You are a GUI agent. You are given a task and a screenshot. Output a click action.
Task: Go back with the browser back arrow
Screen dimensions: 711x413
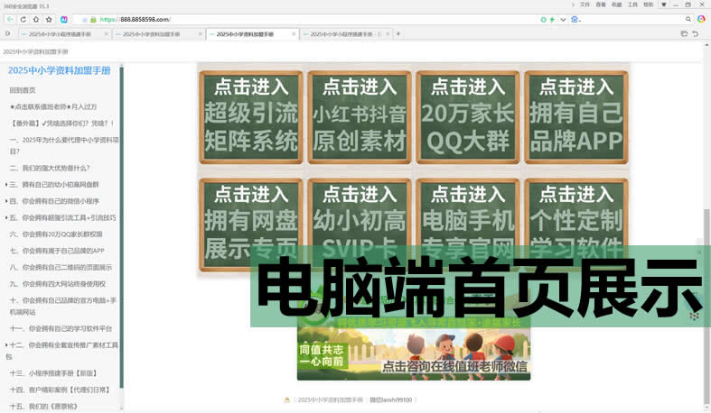[x=10, y=20]
